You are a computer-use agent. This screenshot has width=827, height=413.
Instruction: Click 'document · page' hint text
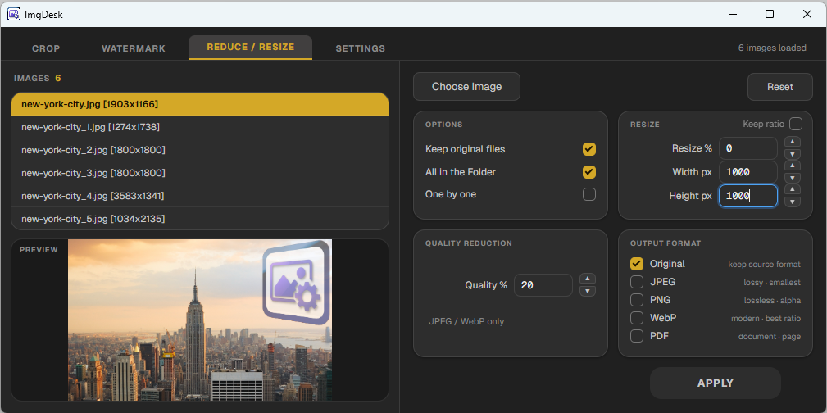tap(769, 337)
